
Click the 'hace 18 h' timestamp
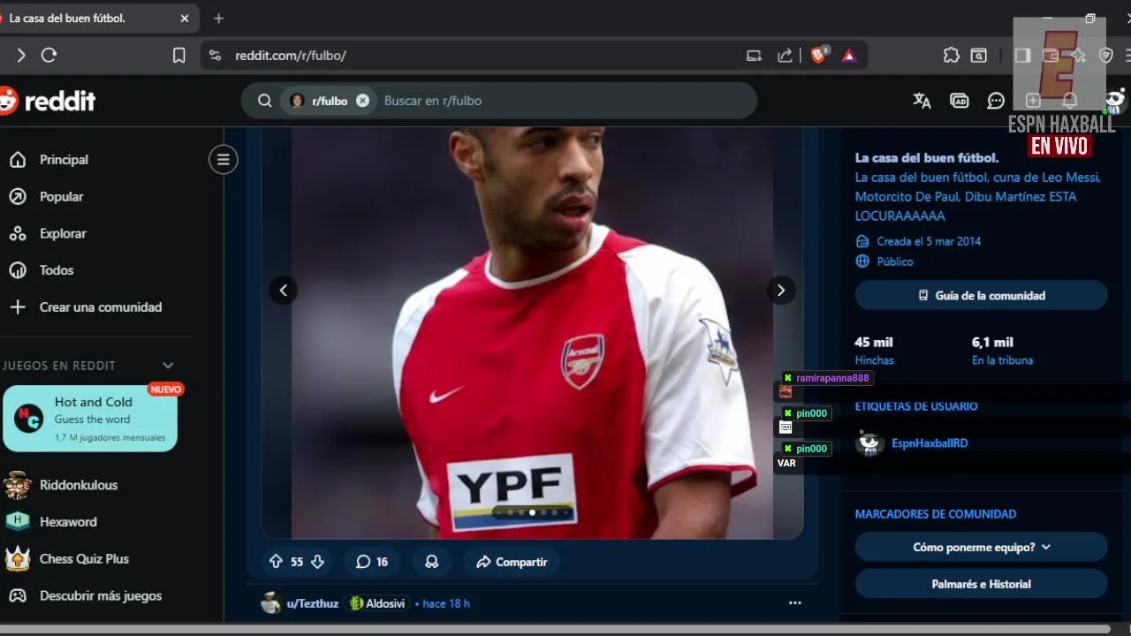(x=446, y=603)
